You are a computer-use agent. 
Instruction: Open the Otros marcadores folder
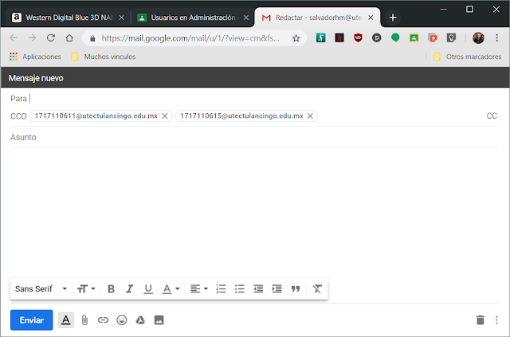click(x=468, y=57)
